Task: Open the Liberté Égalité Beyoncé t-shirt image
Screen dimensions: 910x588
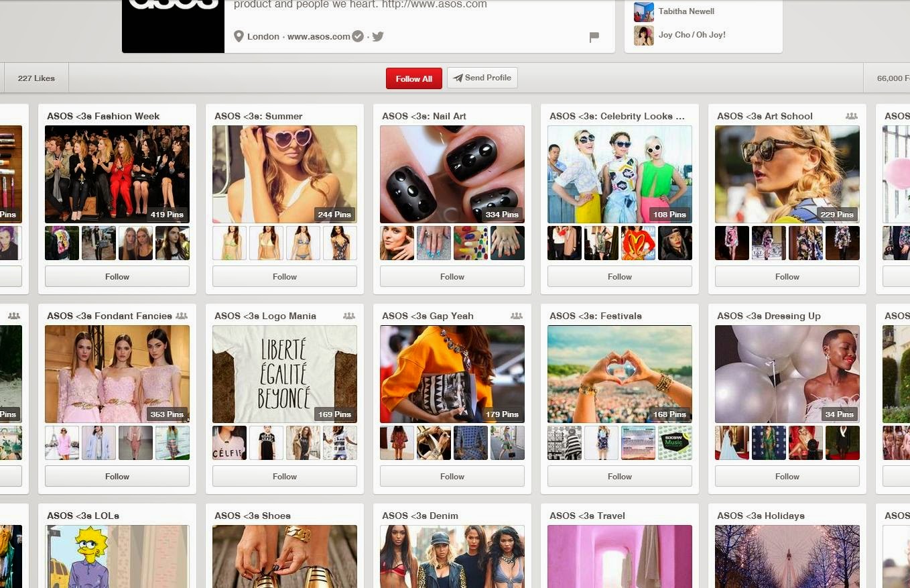Action: coord(285,374)
